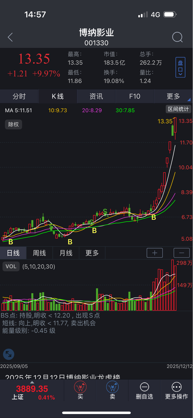
Task: Tap the BS点 持股 signal text
Action: (50, 316)
